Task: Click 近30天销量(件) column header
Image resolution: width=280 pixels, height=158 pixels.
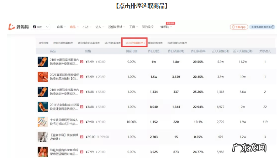Action: point(243,51)
